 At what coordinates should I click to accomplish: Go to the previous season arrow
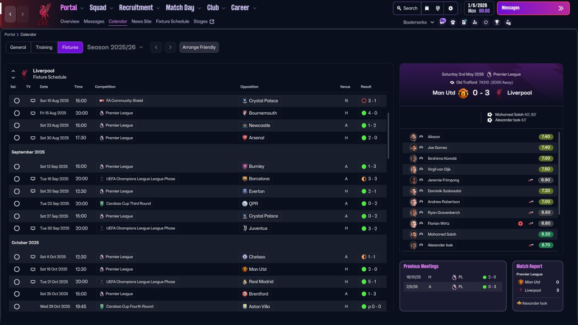(x=156, y=47)
